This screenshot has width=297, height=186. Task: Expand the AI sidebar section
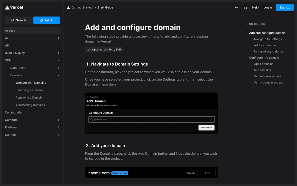pos(32,38)
